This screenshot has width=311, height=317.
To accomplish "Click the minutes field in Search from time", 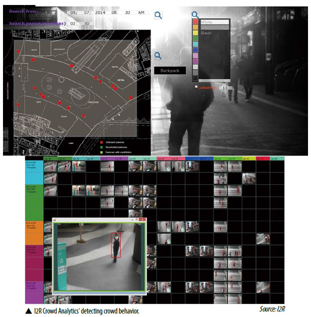I will click(x=128, y=12).
